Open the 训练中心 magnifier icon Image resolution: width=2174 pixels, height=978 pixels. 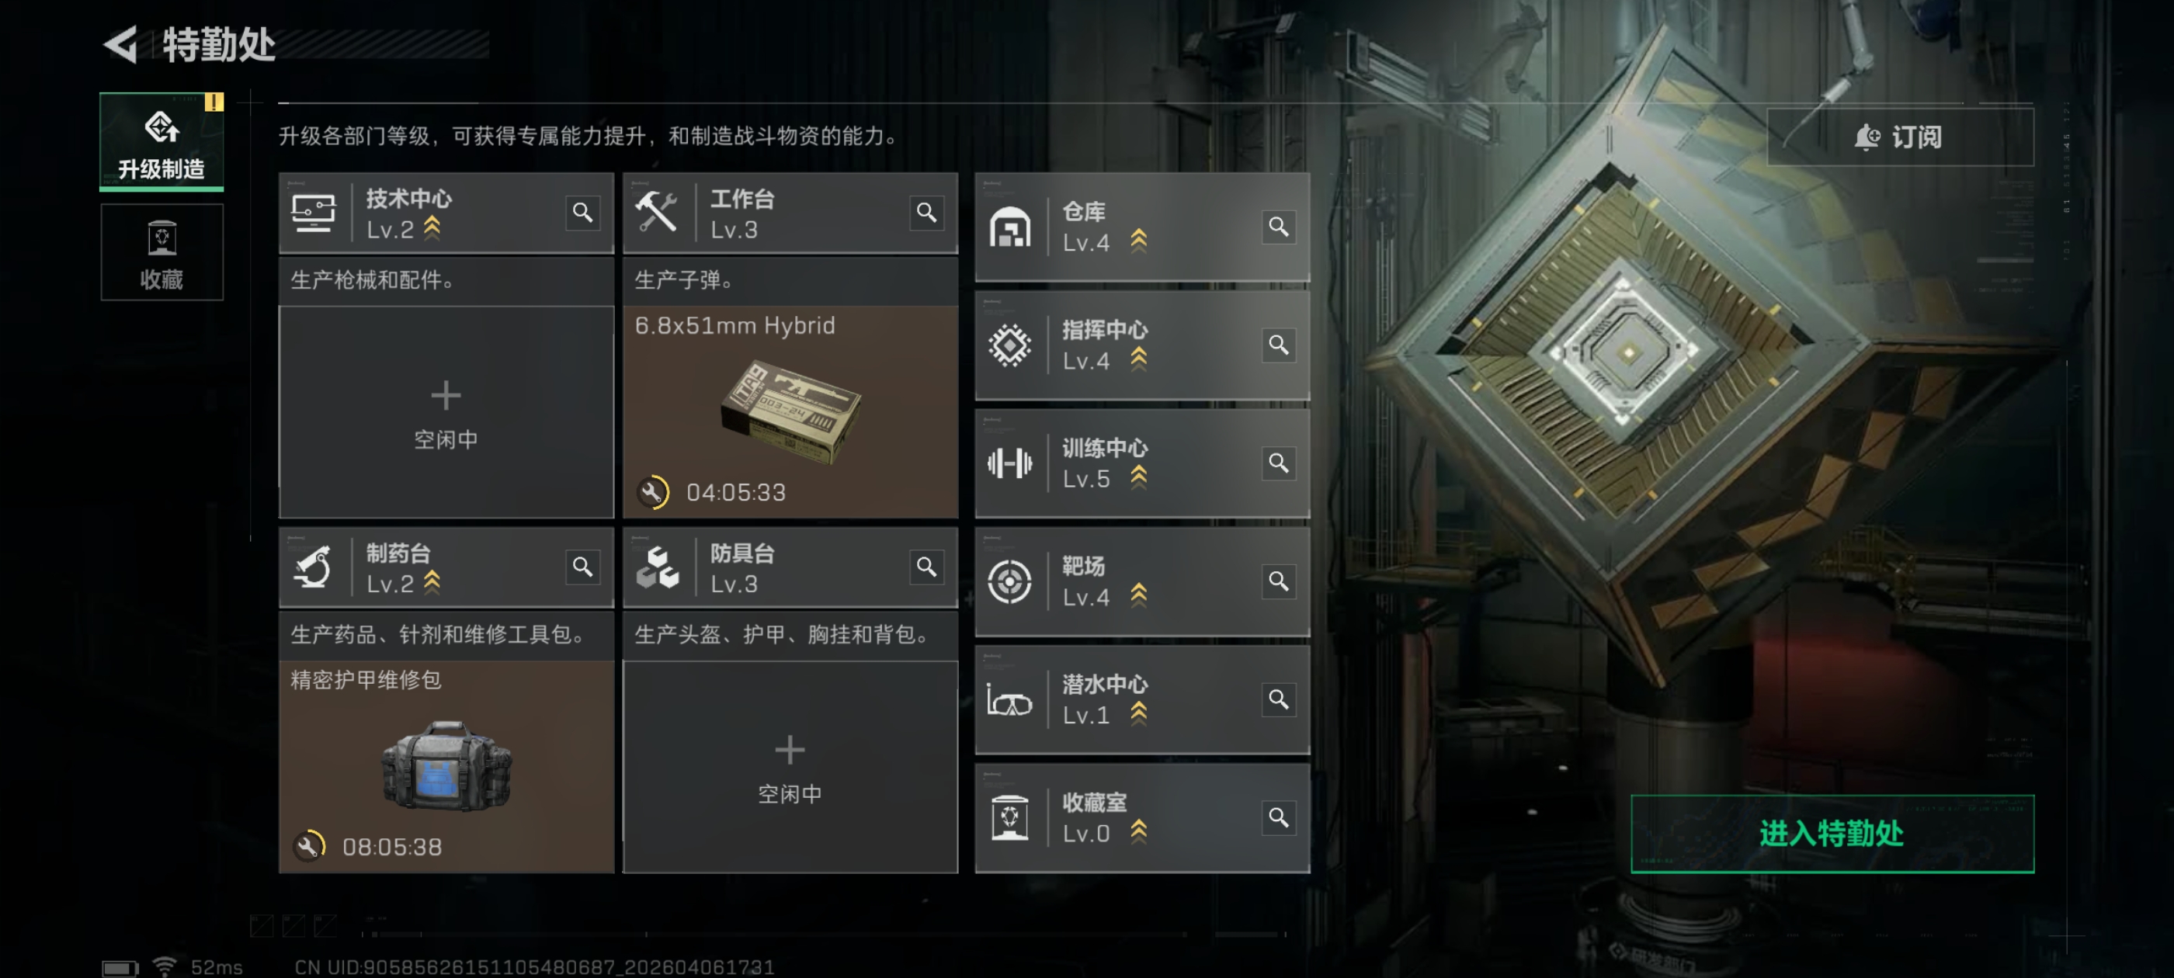click(x=1278, y=463)
